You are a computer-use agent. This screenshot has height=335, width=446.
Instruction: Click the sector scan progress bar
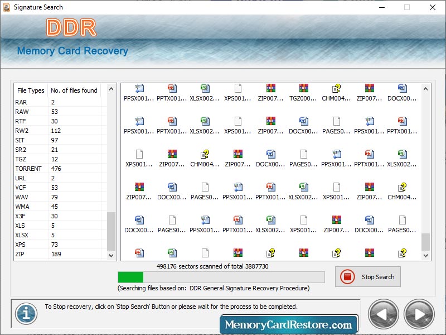(221, 277)
